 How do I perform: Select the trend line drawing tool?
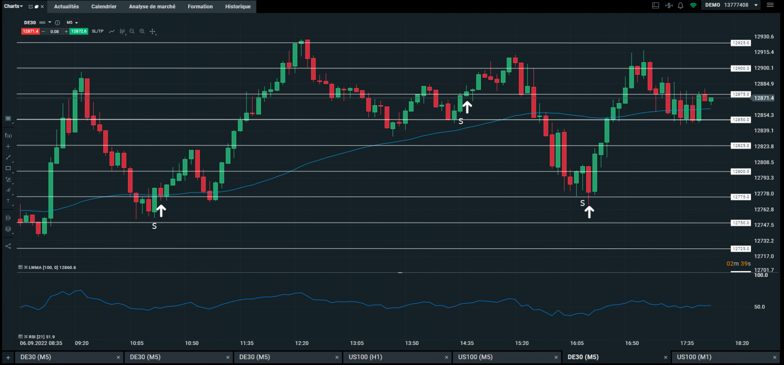tap(8, 157)
